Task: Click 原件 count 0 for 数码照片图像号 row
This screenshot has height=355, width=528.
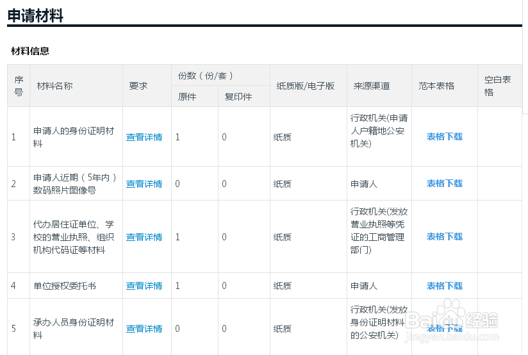Action: click(177, 184)
